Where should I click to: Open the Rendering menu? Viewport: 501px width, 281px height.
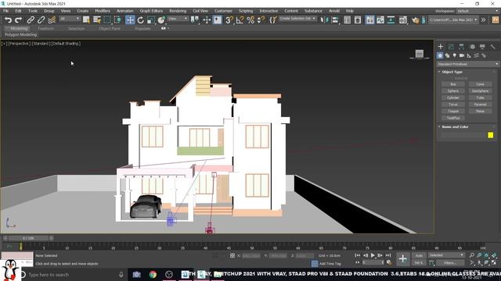coord(178,11)
